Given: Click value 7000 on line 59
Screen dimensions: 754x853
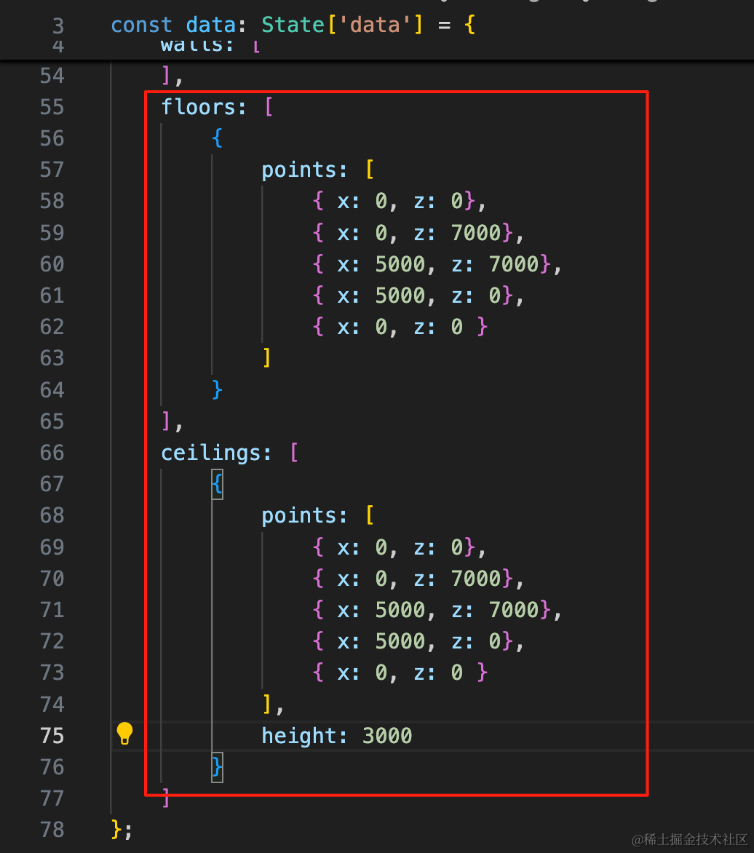Looking at the screenshot, I should click(476, 233).
